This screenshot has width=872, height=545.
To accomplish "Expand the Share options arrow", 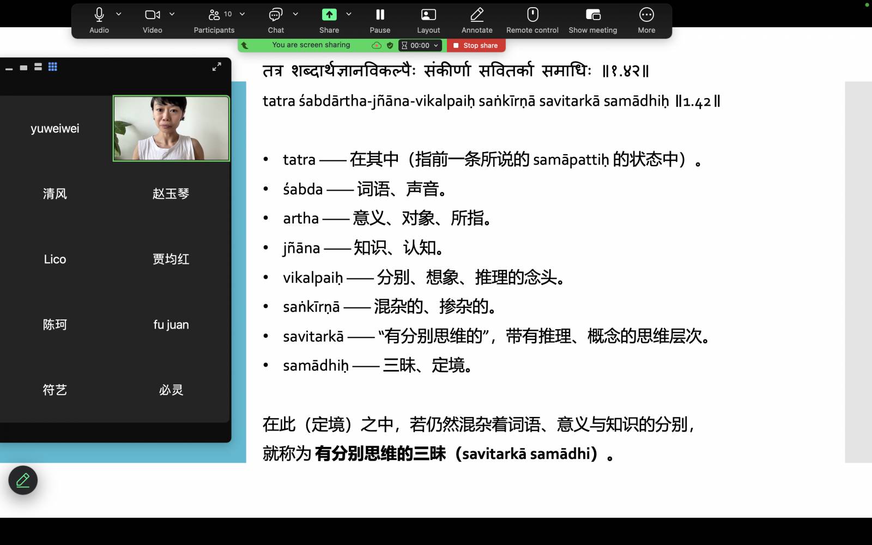I will [x=349, y=14].
